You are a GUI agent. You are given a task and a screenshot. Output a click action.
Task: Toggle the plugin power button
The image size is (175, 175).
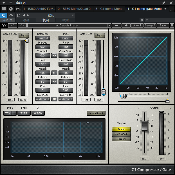tap(4, 15)
